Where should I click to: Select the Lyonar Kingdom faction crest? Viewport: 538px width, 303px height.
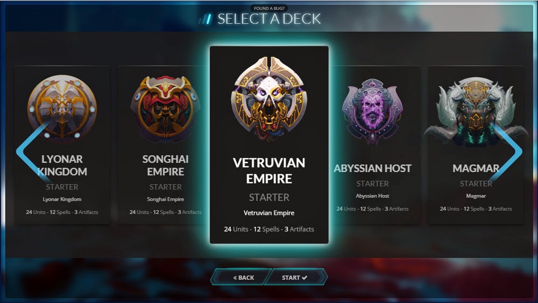62,107
